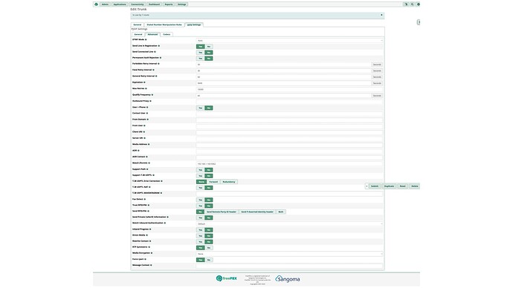
Task: Click help icon beside Contact User
Action: 147,113
